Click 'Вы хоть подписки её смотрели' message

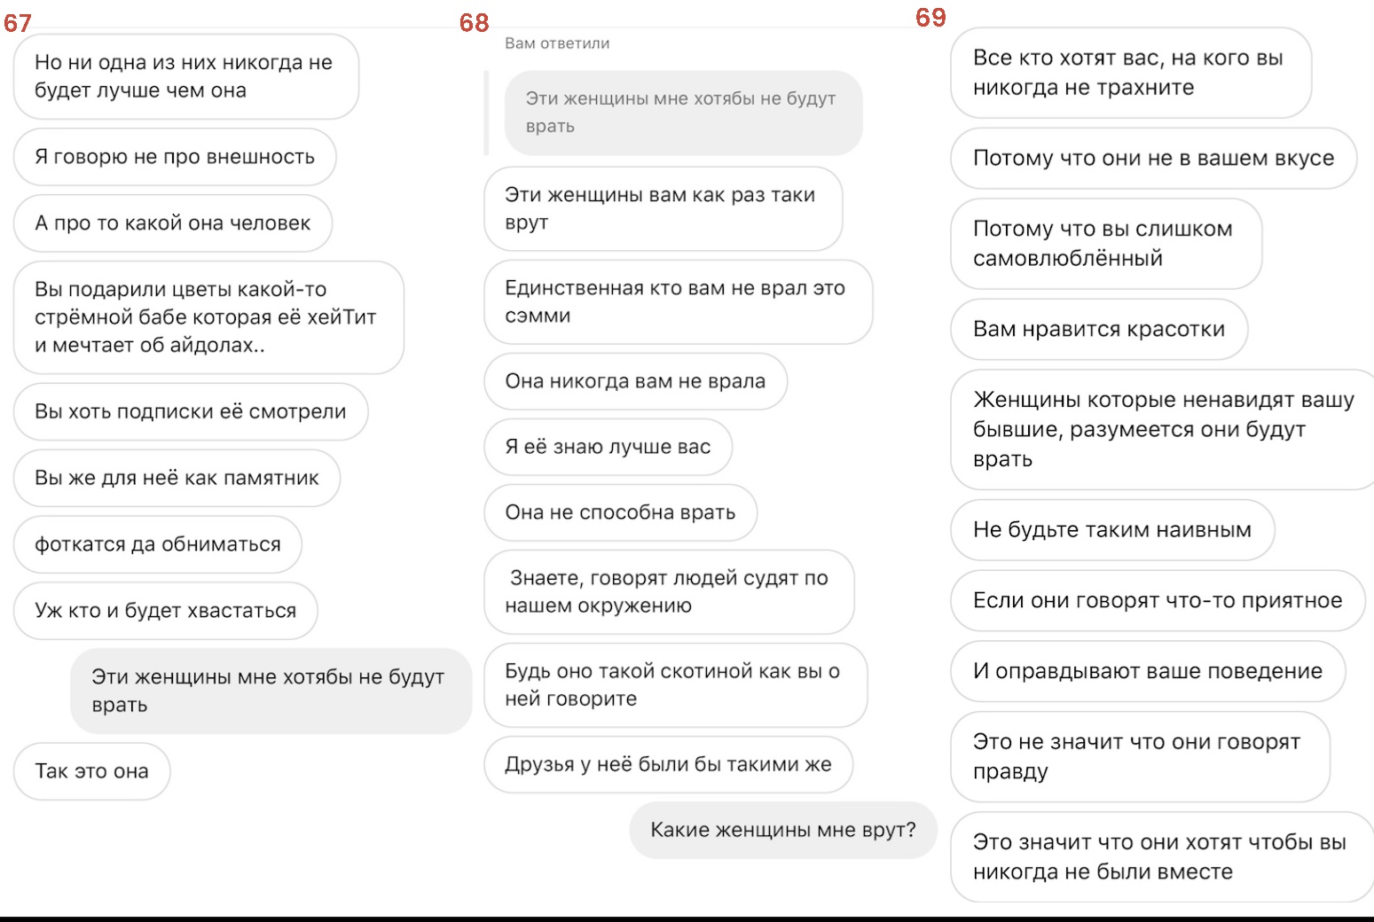(x=191, y=411)
